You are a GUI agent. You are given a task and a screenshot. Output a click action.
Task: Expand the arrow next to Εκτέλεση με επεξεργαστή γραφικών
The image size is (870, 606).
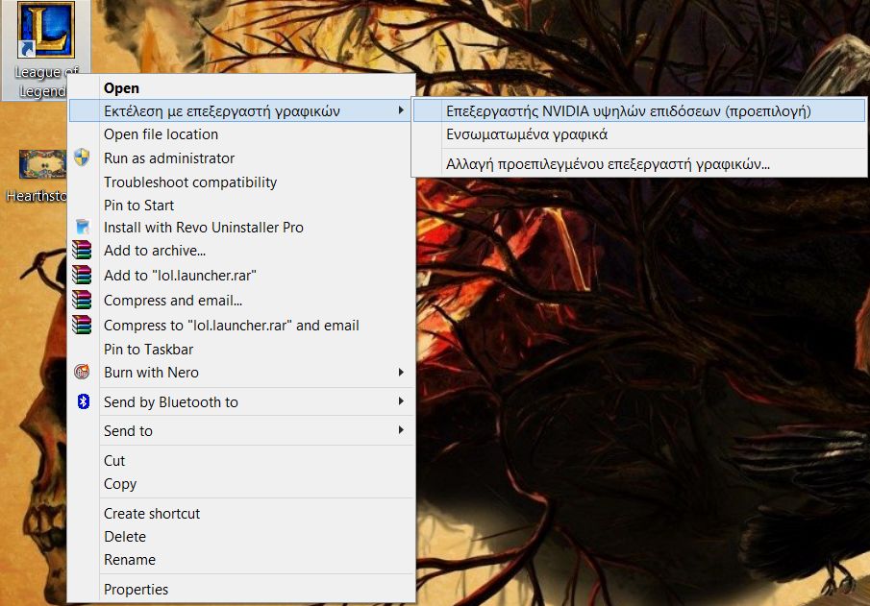401,110
